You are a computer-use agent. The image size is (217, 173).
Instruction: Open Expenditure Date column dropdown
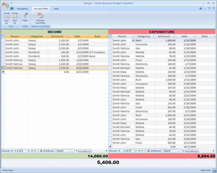point(194,36)
